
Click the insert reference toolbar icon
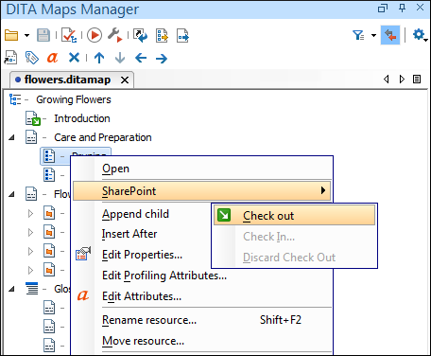pos(10,58)
